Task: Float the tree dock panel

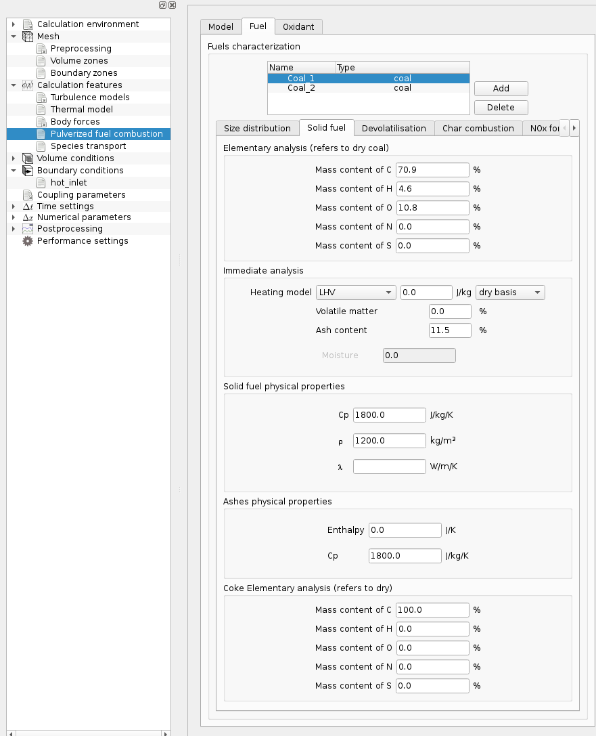Action: [x=163, y=5]
